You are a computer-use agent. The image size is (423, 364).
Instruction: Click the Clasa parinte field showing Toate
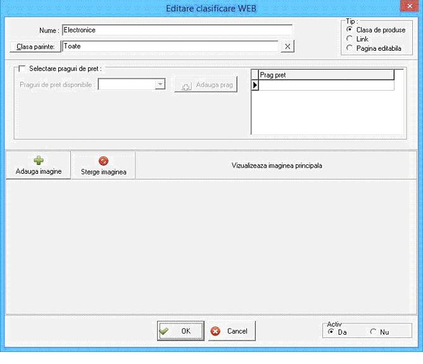click(x=170, y=46)
